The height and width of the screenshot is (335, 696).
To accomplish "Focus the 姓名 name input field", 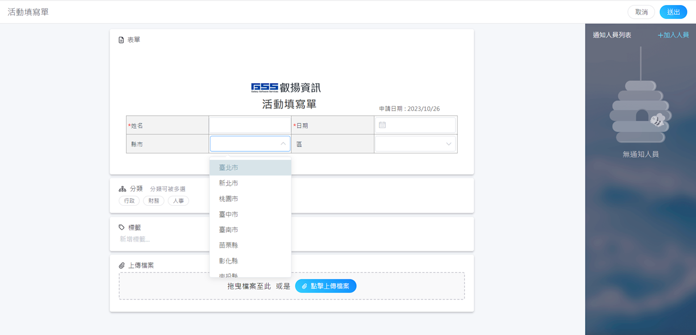I will tap(250, 125).
